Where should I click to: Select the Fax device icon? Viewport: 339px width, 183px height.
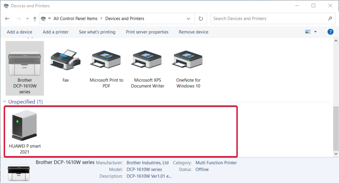click(x=65, y=59)
